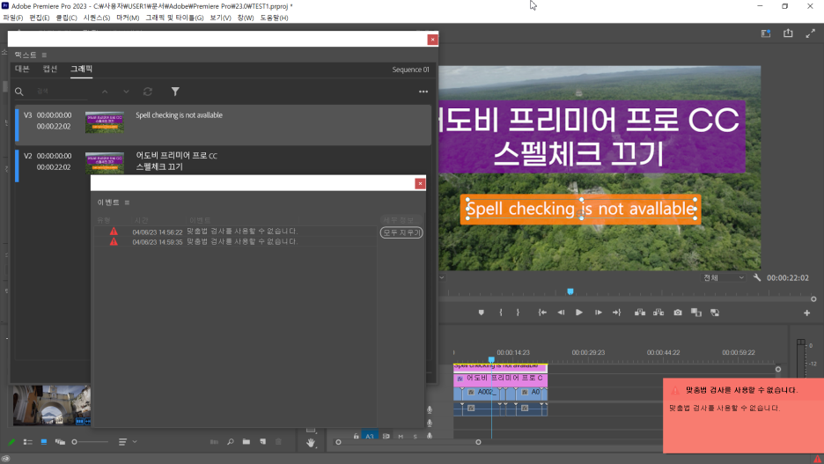The width and height of the screenshot is (824, 464).
Task: Open the 이벤트 panel menu
Action: [127, 203]
